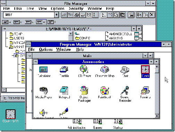
Task: Select the highlighted Clock icon in Accessories
Action: coord(145,69)
